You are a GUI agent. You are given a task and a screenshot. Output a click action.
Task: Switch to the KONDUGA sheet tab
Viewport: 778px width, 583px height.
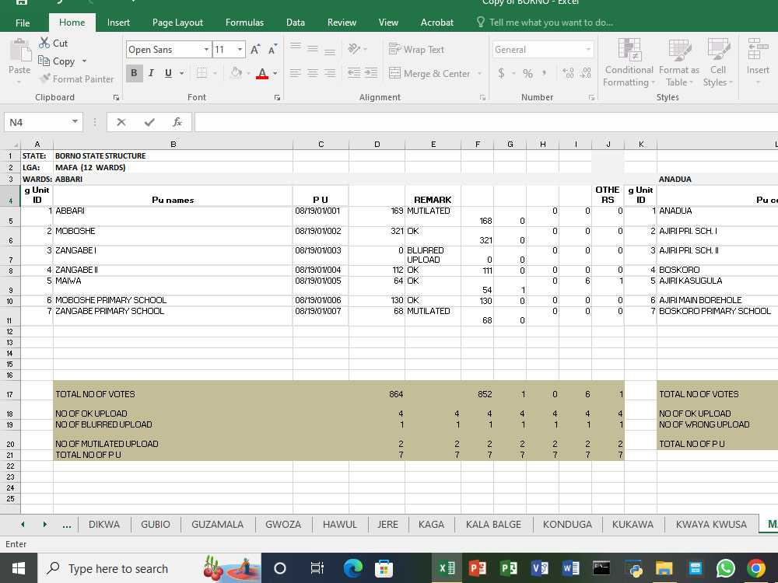567,524
